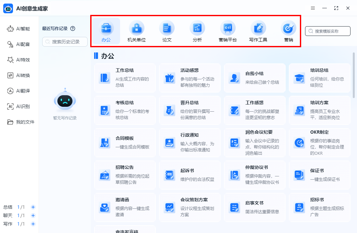
Task: Click the help icon next to 最近写作记录
Action: pos(72,28)
